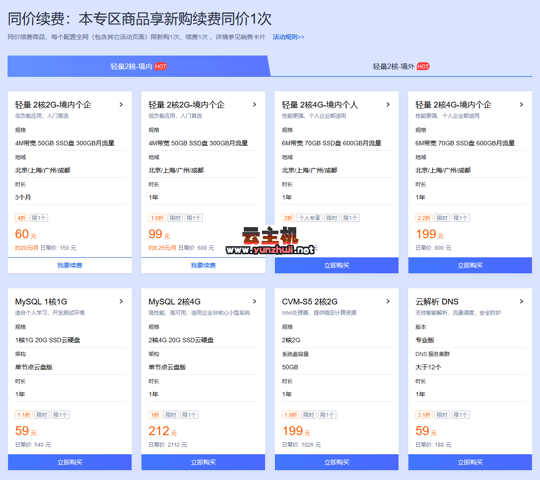
Task: Click the 云解析 DNS title
Action: click(x=437, y=302)
